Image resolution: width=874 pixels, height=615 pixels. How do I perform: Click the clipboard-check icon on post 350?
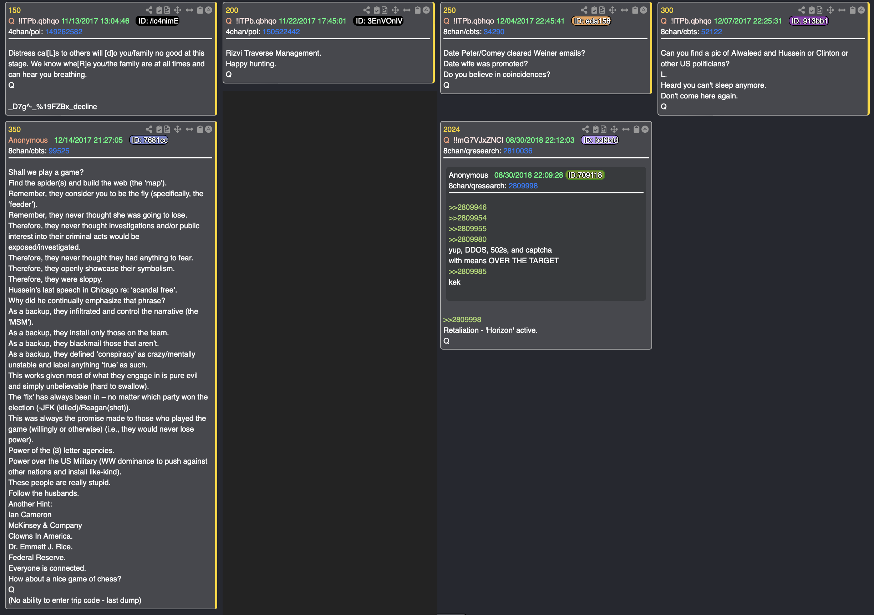tap(159, 129)
